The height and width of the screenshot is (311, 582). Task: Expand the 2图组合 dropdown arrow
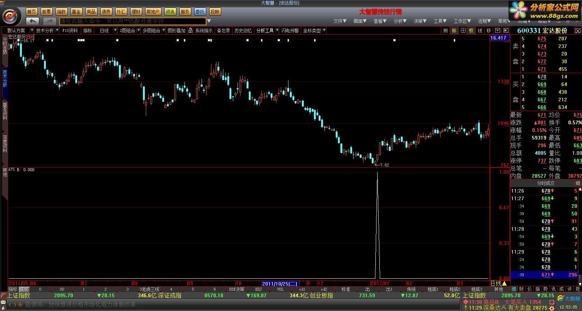(x=138, y=31)
